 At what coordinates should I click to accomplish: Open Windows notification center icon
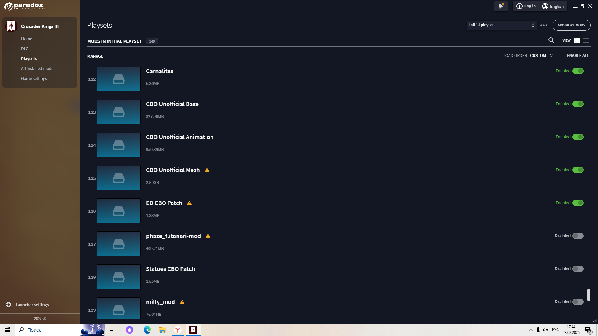click(588, 330)
